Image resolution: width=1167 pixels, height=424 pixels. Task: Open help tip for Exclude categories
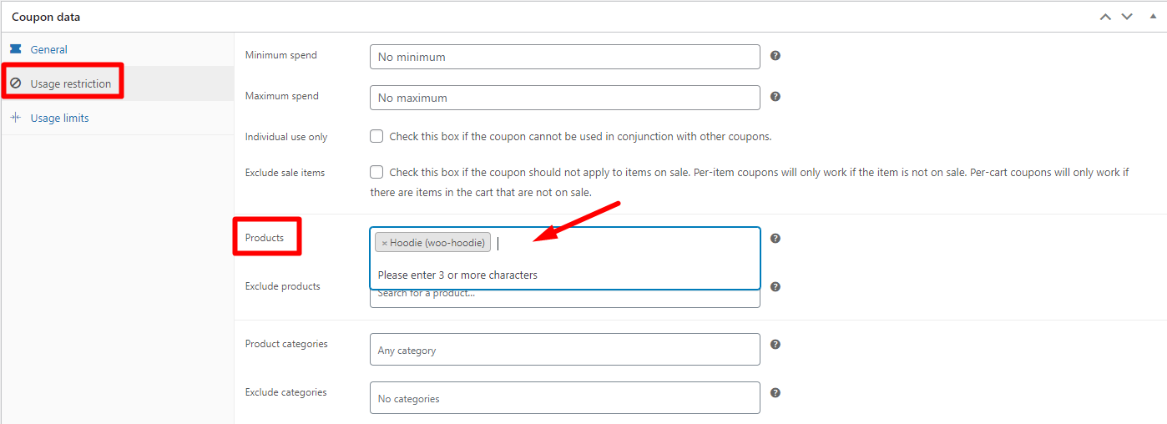(775, 393)
